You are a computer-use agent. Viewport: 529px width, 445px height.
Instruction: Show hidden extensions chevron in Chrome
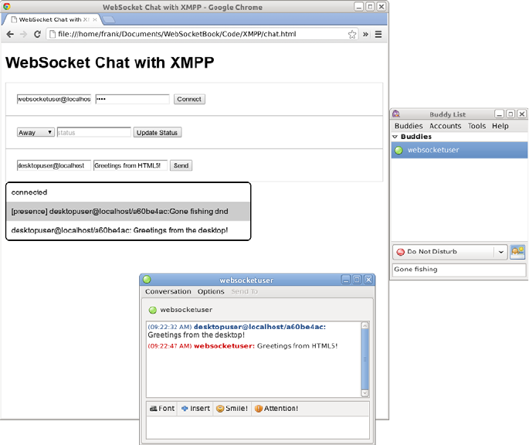pyautogui.click(x=365, y=35)
